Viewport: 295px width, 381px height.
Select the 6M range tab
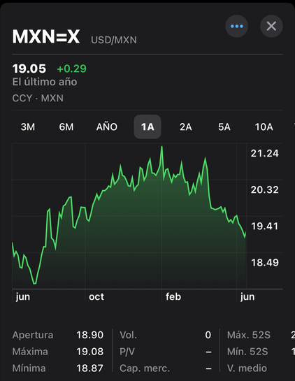(66, 127)
